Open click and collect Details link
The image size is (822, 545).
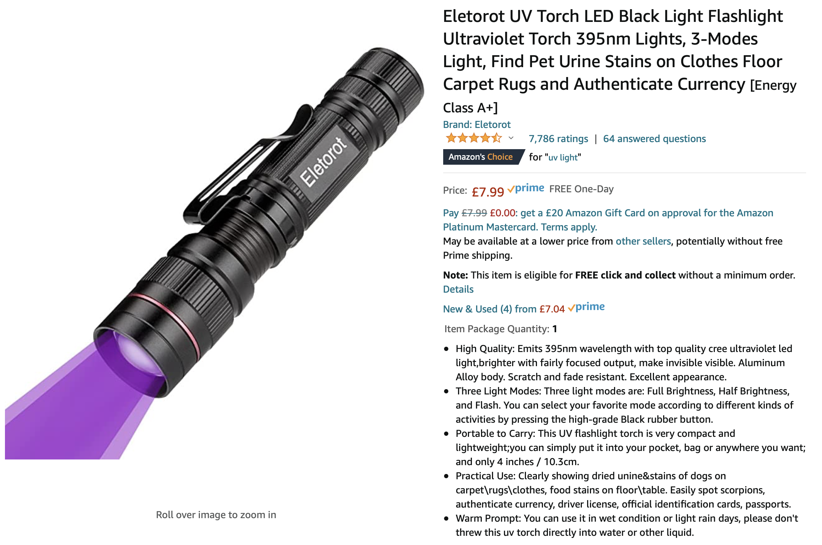[458, 289]
